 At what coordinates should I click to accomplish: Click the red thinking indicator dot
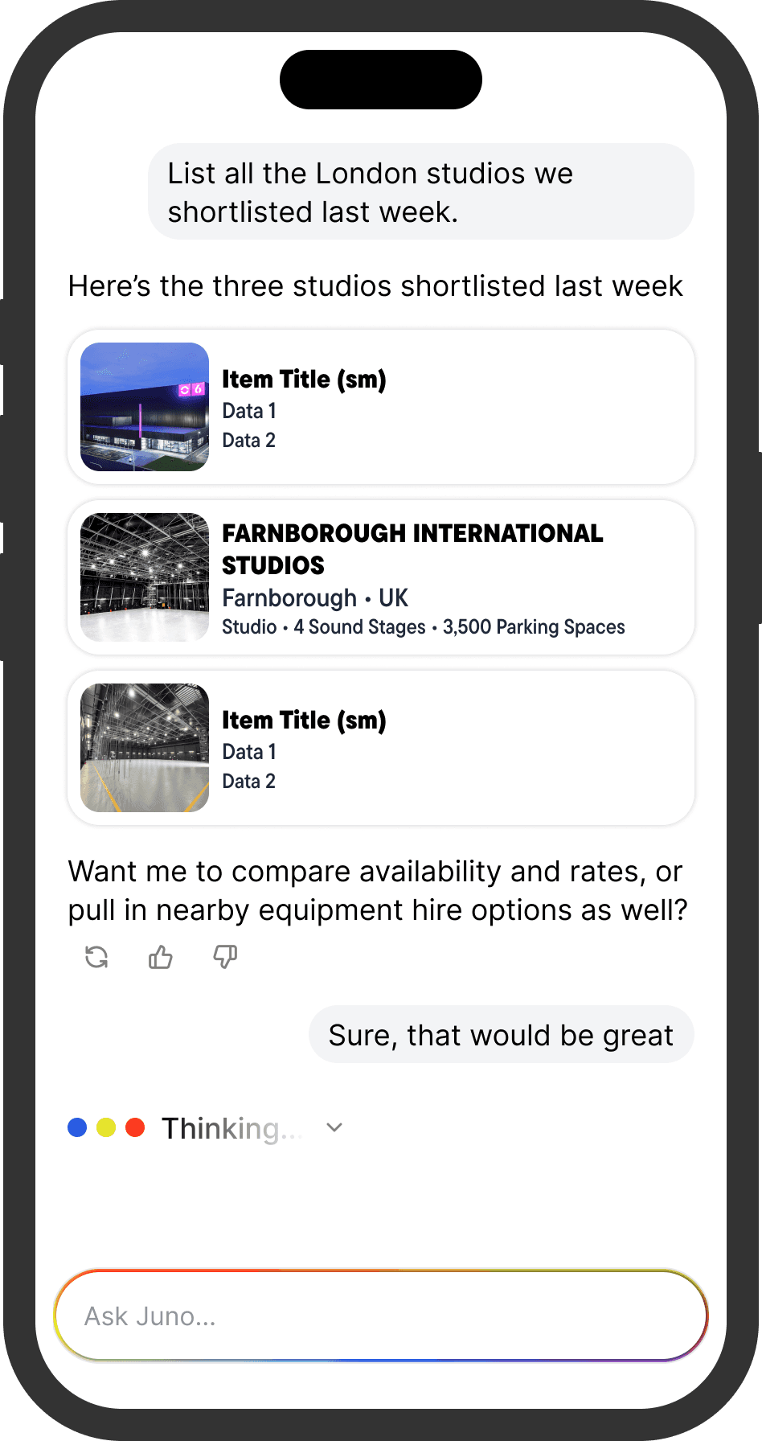click(135, 1127)
